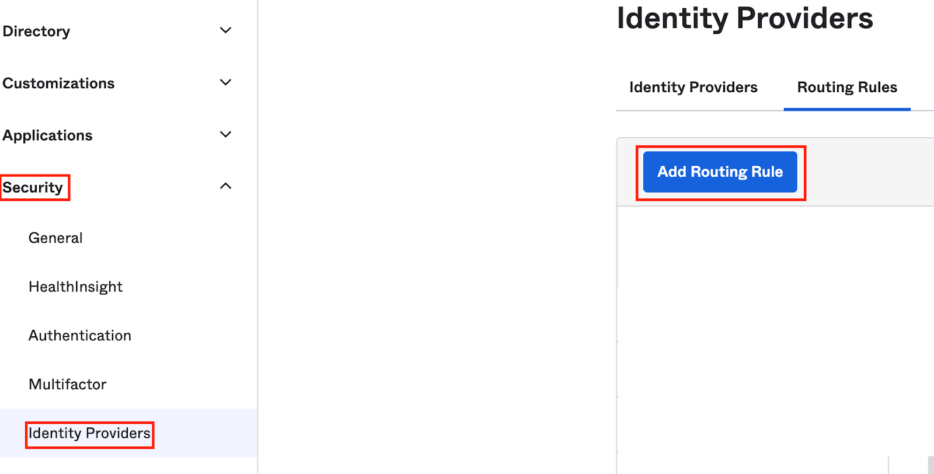The height and width of the screenshot is (474, 934).
Task: Click the Identity Providers page heading
Action: tap(745, 18)
